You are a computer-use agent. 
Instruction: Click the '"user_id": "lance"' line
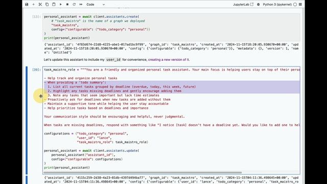pos(94,138)
